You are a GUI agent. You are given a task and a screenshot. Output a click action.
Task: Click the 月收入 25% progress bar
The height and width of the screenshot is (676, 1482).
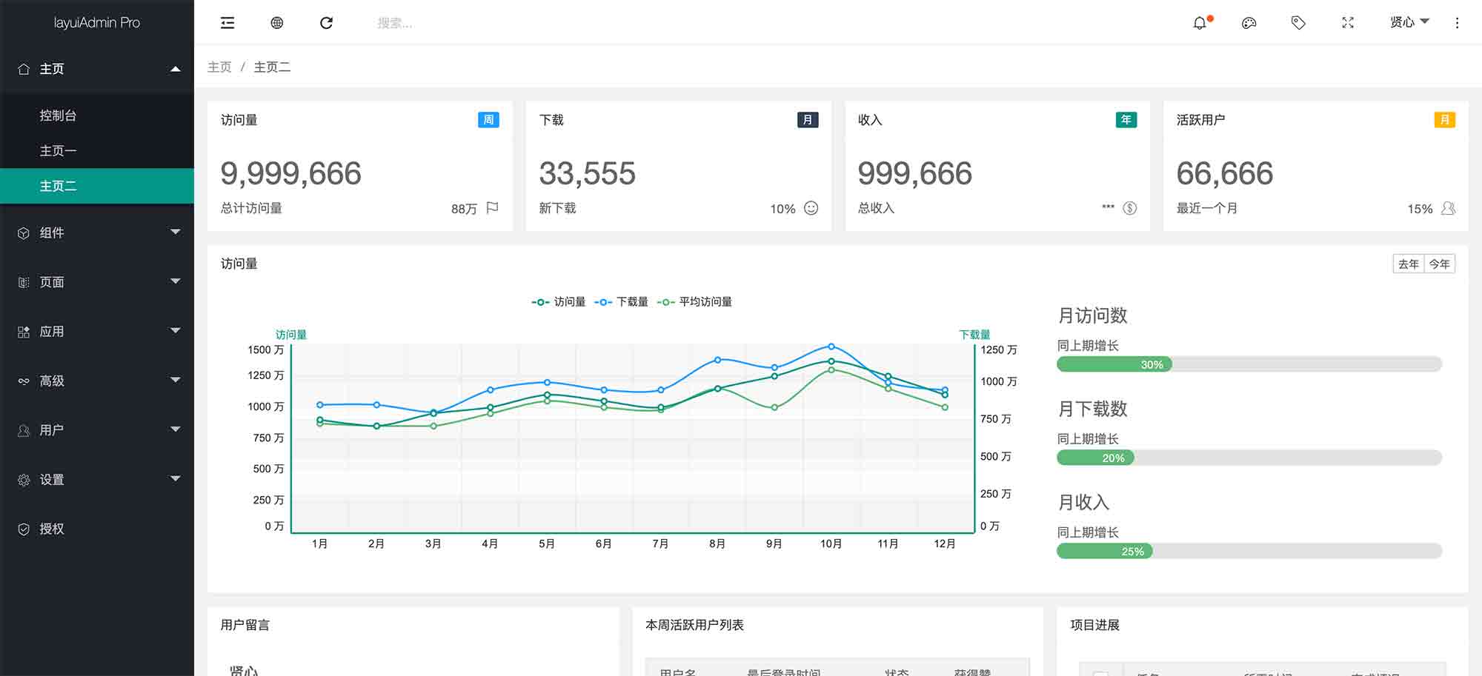(x=1249, y=551)
